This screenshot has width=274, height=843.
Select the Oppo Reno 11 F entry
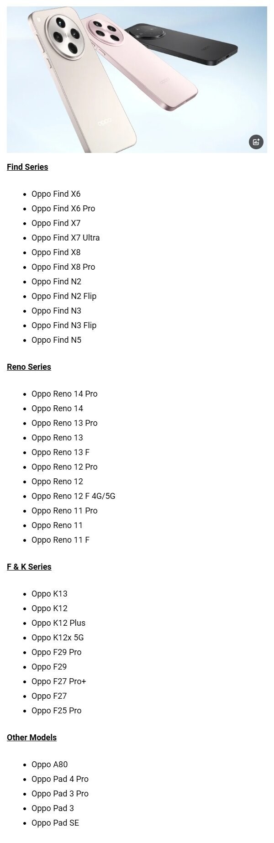click(60, 540)
